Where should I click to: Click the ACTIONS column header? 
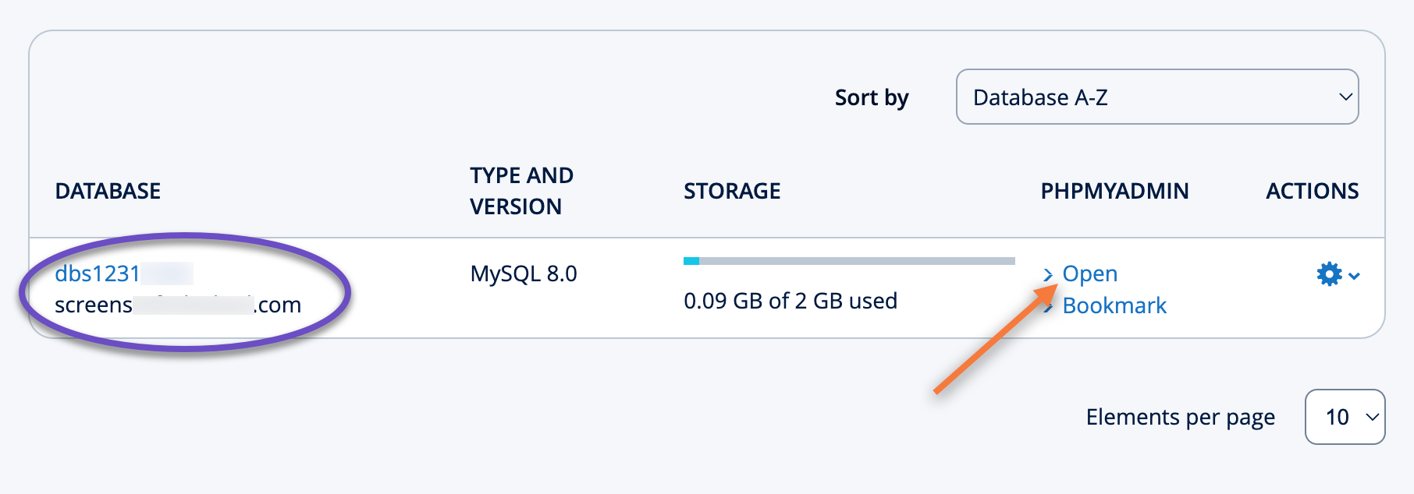1312,191
